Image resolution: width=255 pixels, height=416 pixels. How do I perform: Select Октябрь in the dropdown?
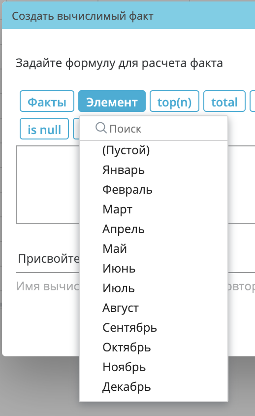(x=154, y=347)
